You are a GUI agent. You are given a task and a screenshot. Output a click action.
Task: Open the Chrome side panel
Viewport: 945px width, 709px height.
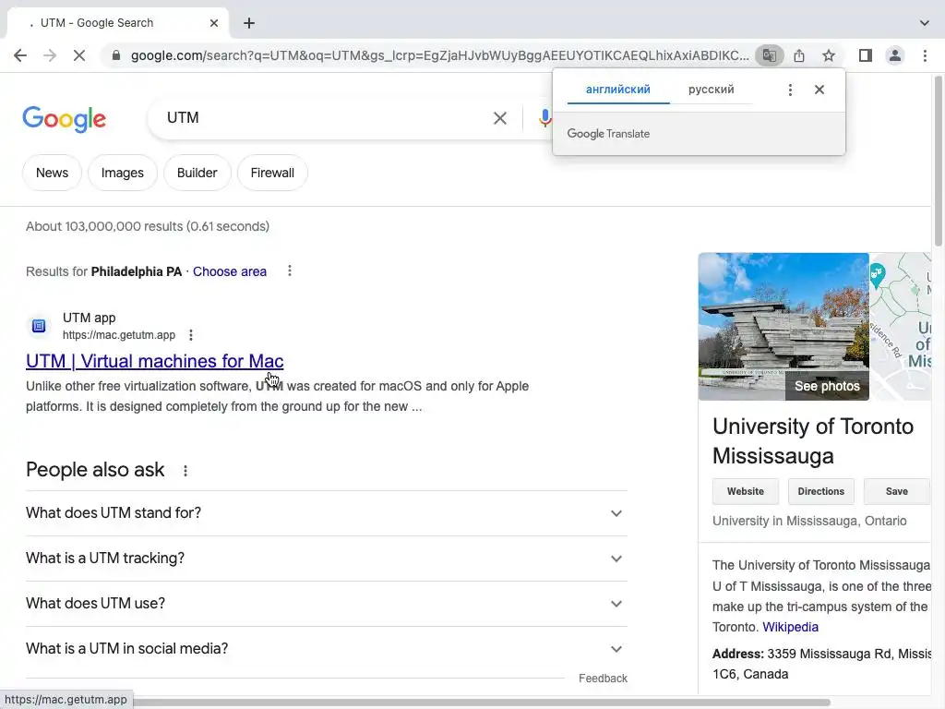[x=866, y=55]
